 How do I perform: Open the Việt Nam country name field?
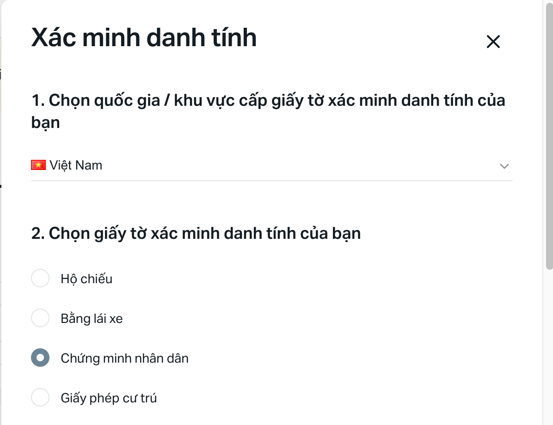(76, 165)
